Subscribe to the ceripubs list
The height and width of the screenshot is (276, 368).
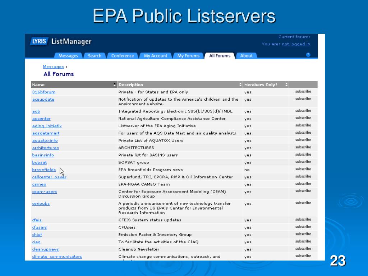(303, 203)
